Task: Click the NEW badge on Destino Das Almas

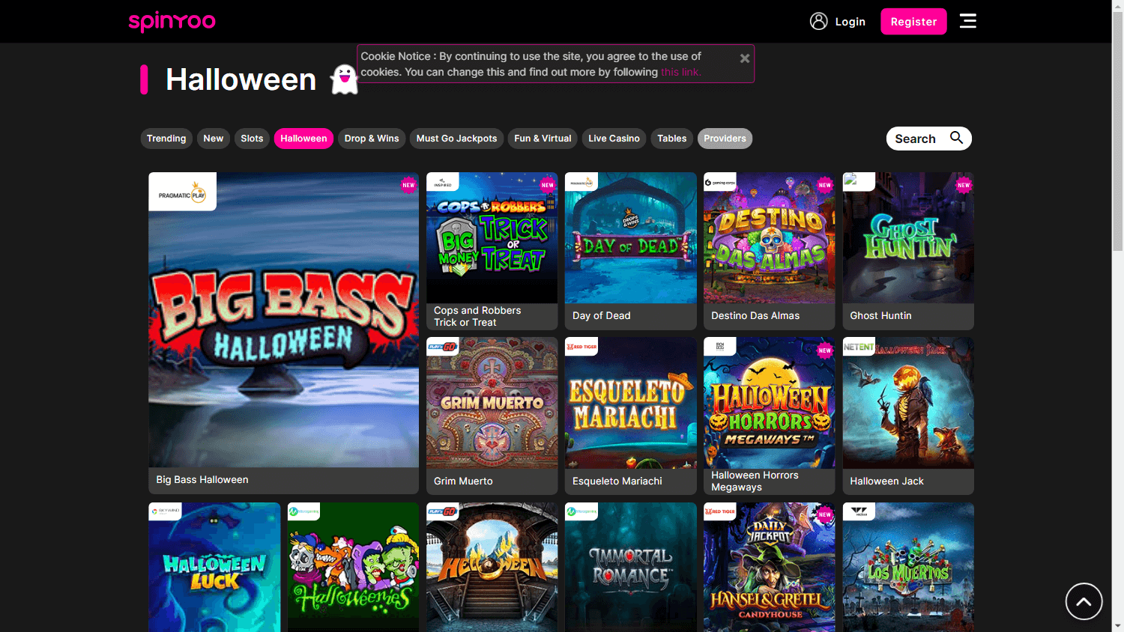Action: (825, 185)
